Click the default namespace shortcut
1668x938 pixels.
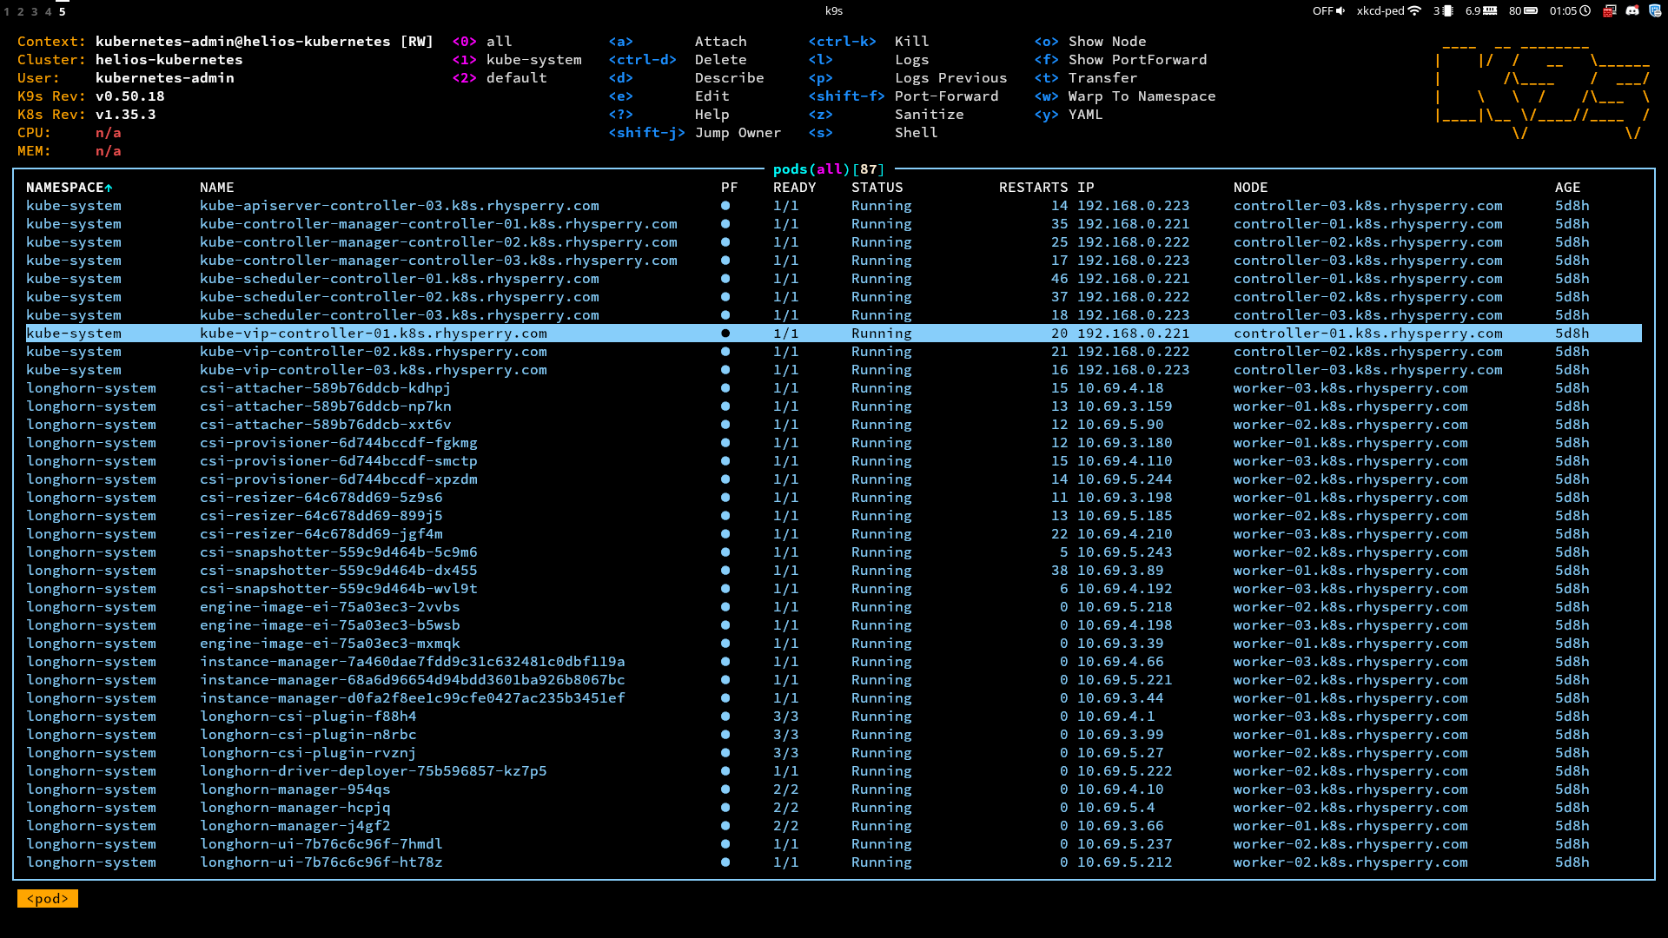point(516,78)
